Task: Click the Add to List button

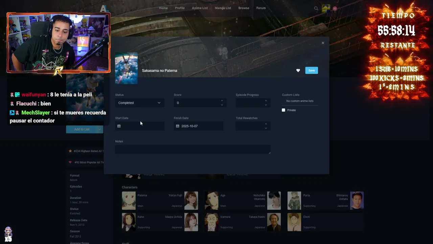Action: [x=81, y=129]
